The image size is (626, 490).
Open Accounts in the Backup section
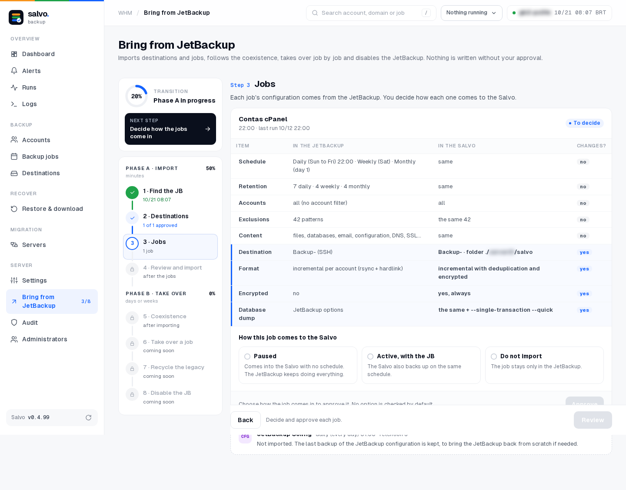[x=52, y=140]
